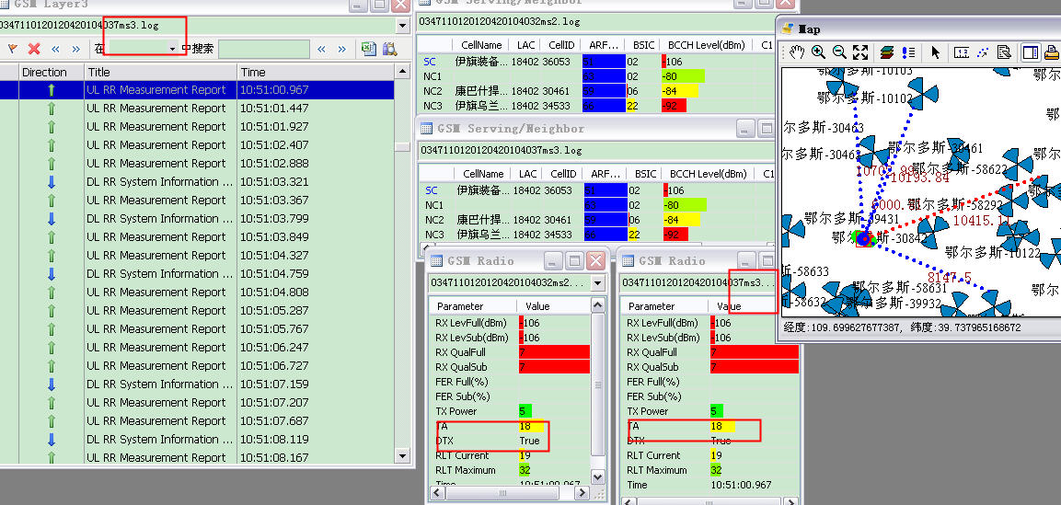Click the red X delete icon in Layer3
This screenshot has width=1061, height=505.
(x=35, y=49)
